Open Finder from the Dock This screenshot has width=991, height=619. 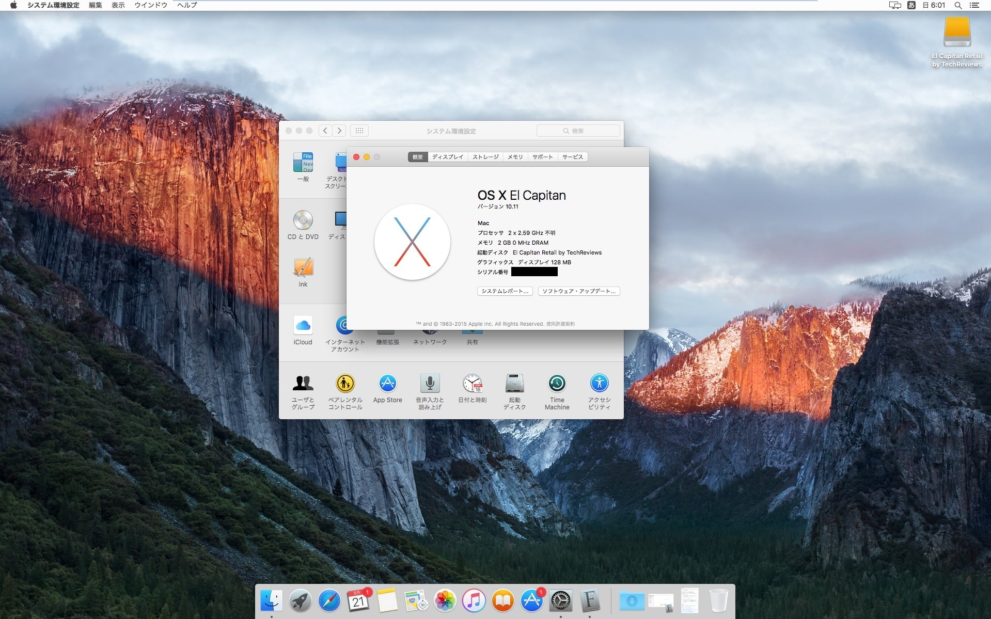pos(272,600)
